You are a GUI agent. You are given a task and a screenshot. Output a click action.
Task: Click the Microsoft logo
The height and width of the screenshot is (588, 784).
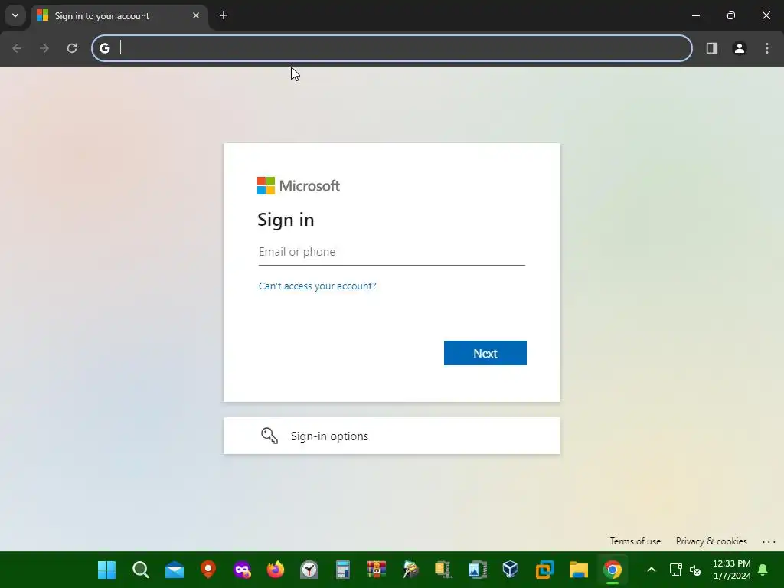(x=299, y=185)
